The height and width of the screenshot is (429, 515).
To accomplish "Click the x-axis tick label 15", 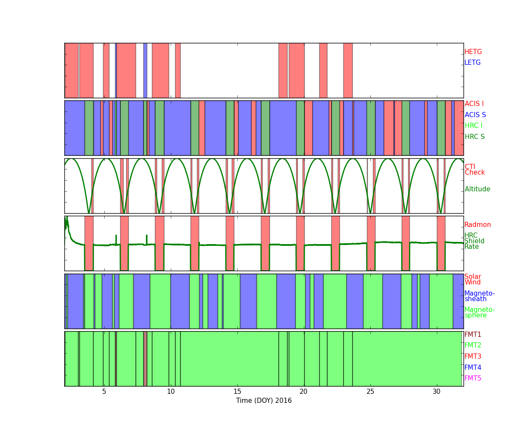I will (x=237, y=392).
